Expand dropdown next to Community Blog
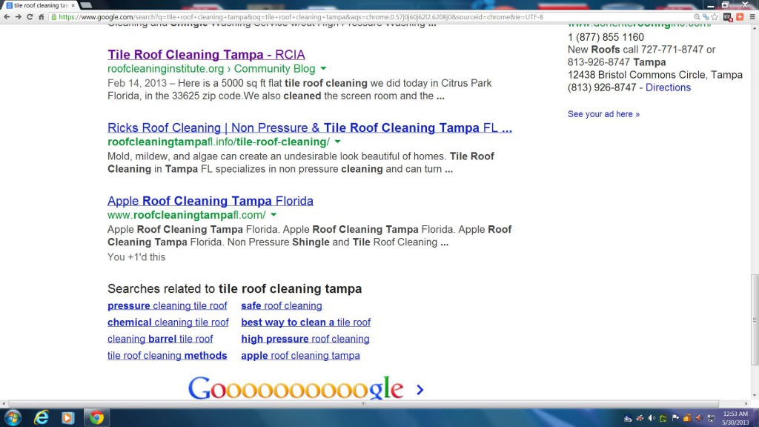The image size is (759, 427). pyautogui.click(x=325, y=69)
